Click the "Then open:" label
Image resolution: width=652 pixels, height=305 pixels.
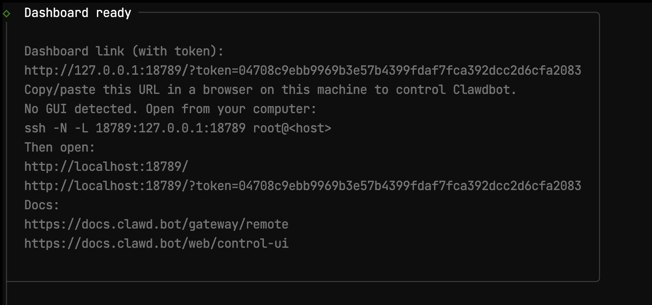pyautogui.click(x=60, y=148)
